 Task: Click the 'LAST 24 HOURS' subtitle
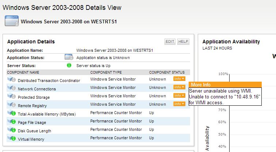217,48
